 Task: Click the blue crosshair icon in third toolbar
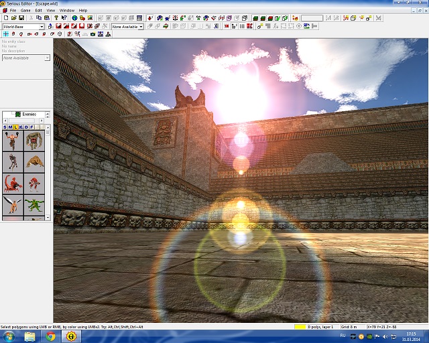pyautogui.click(x=6, y=34)
